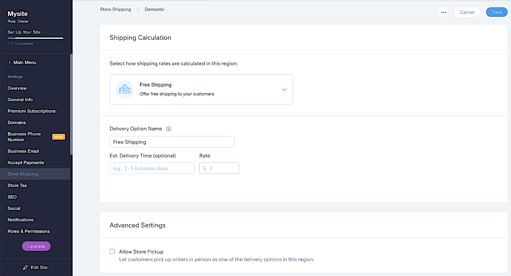Enable the Allow Store Pickup checkbox

(x=112, y=252)
